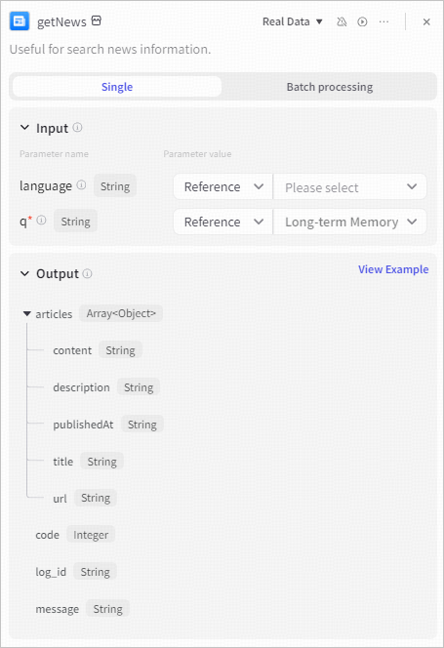
Task: Open the View Example link
Action: coord(393,269)
